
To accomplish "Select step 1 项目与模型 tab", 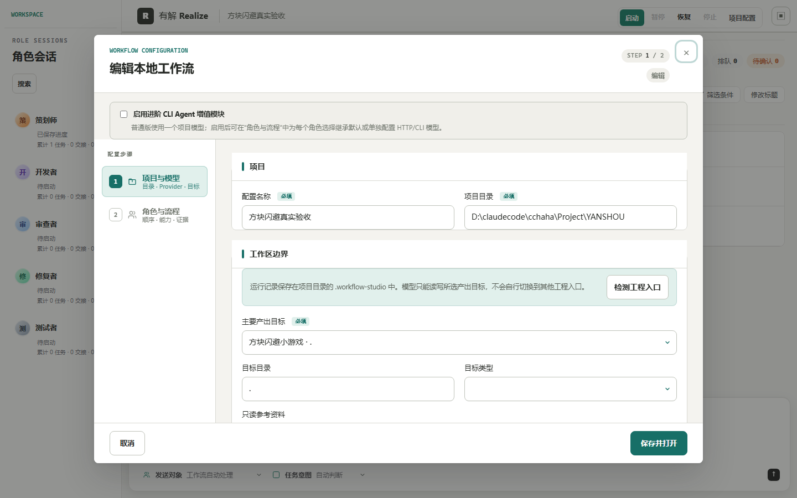I will point(155,181).
